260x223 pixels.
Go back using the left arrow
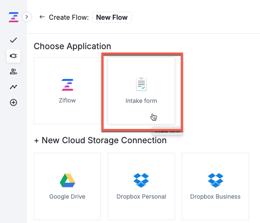[42, 17]
